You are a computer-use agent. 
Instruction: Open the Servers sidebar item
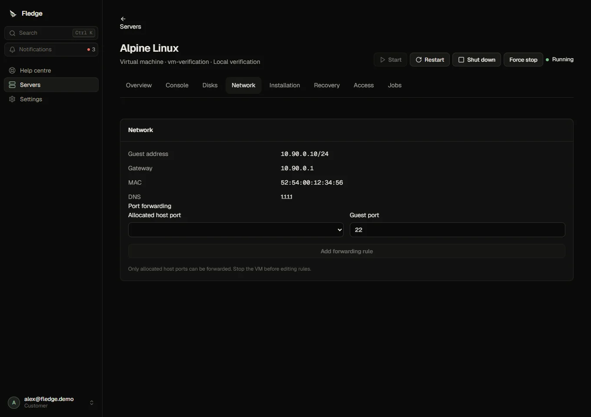pyautogui.click(x=51, y=85)
